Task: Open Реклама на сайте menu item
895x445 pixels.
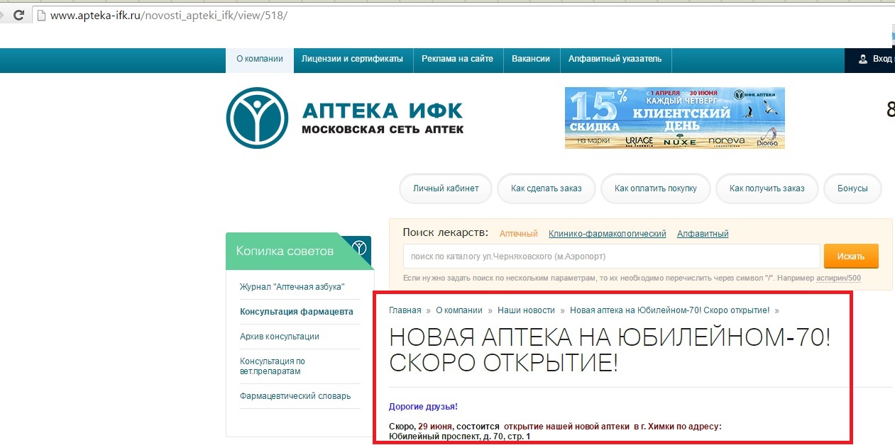Action: pos(457,60)
